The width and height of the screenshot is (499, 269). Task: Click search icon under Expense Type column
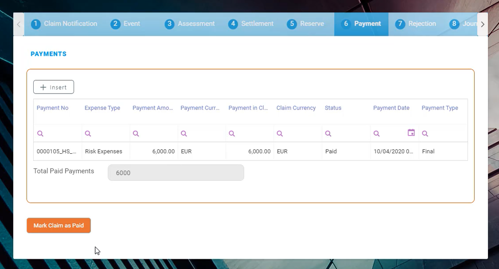88,133
